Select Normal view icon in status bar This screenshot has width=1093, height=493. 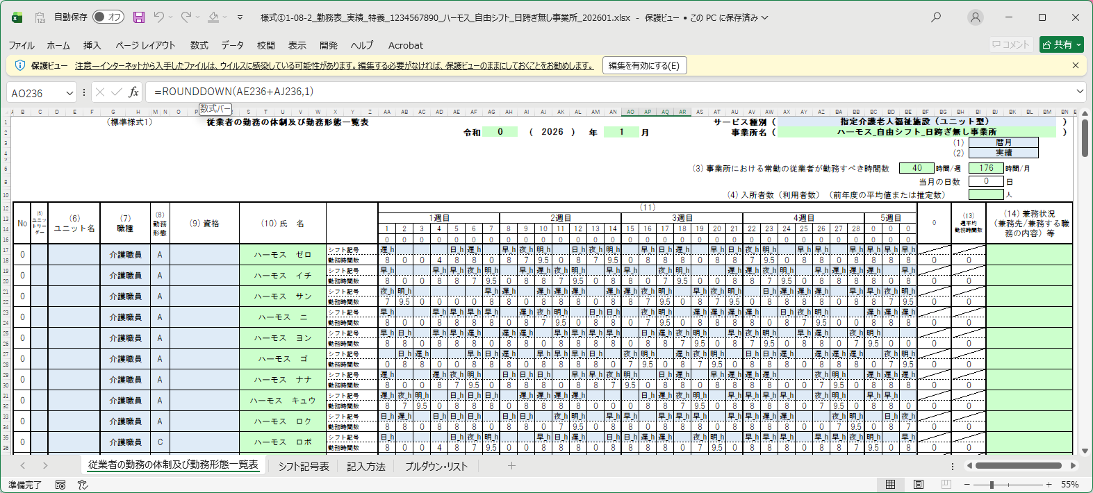pos(890,484)
